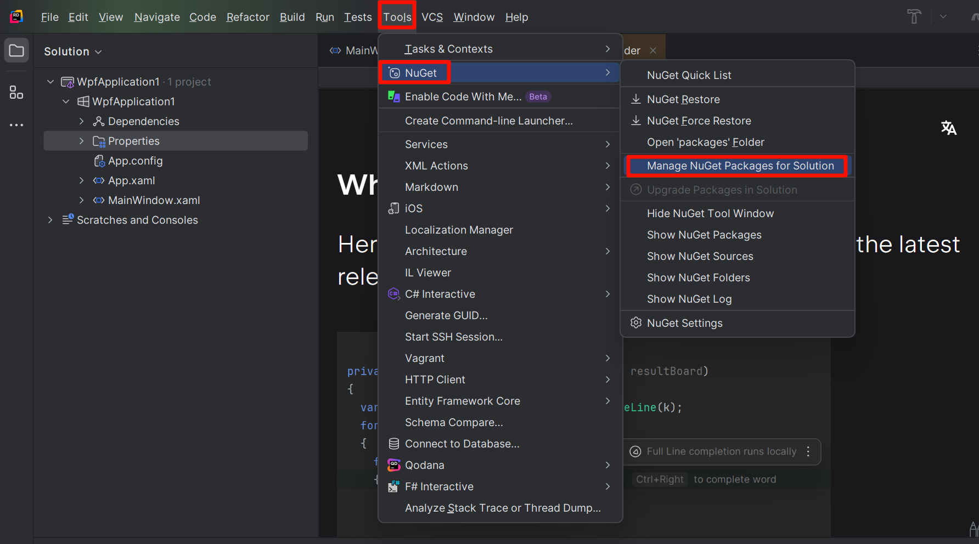
Task: Open the Solution view dropdown
Action: click(x=73, y=52)
